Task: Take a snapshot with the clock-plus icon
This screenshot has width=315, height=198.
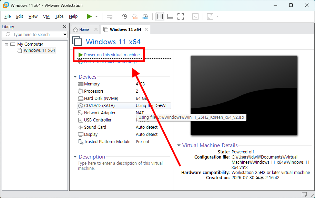Action: (124, 16)
